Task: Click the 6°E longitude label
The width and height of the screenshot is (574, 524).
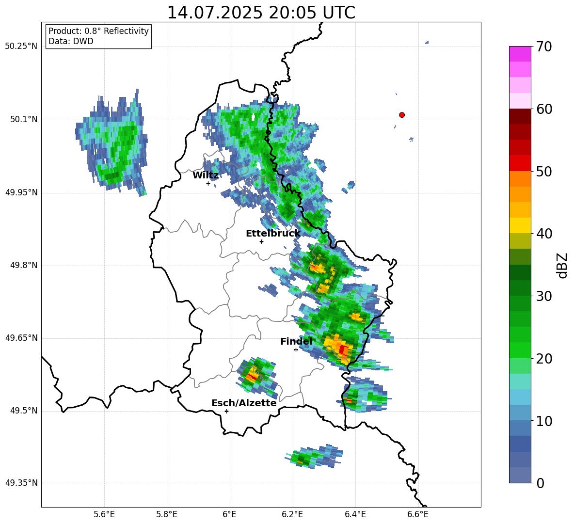Action: coord(229,514)
